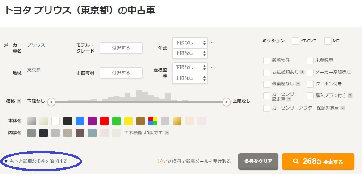Image resolution: width=362 pixels, height=187 pixels.
Task: Select pale pink body color swatch
Action: coord(201,121)
